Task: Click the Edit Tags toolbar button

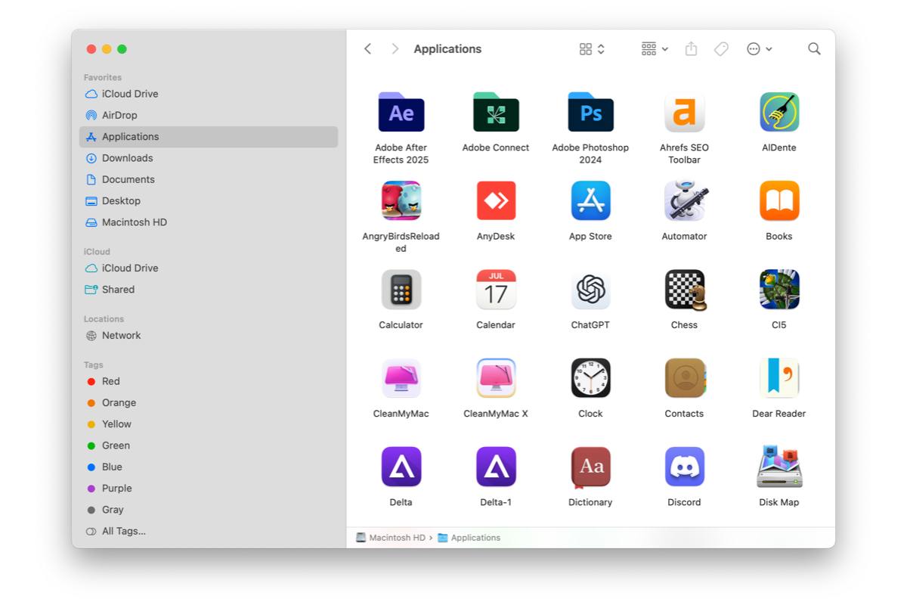Action: [721, 48]
